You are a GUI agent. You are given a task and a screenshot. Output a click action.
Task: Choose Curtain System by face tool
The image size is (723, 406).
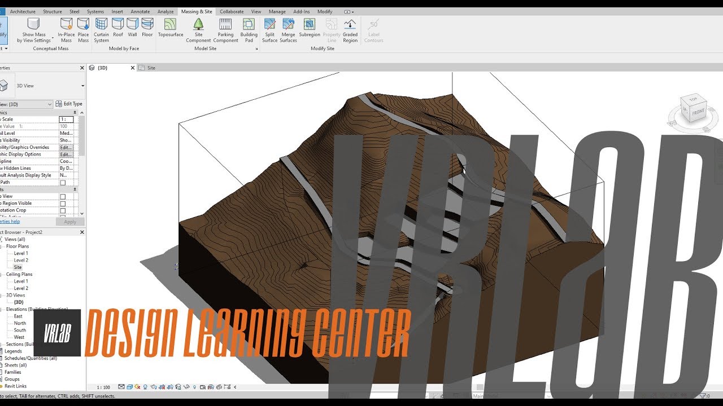pos(102,30)
